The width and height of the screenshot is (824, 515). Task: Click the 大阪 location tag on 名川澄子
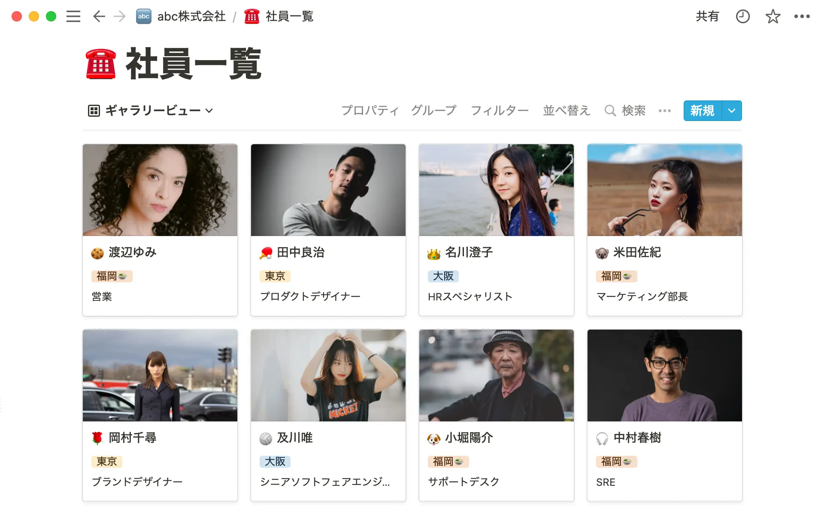(443, 276)
